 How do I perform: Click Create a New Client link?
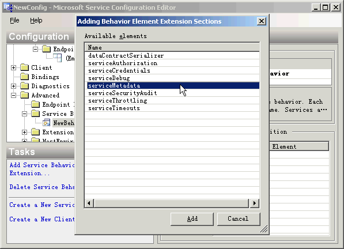(x=41, y=219)
